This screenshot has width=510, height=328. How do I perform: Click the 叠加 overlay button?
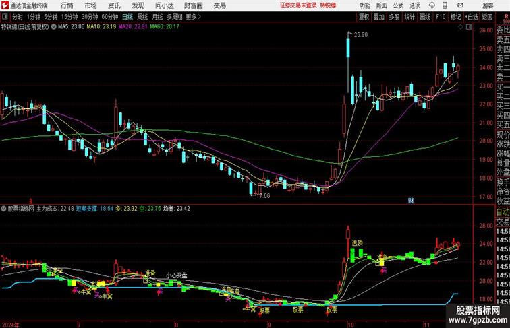pyautogui.click(x=379, y=17)
